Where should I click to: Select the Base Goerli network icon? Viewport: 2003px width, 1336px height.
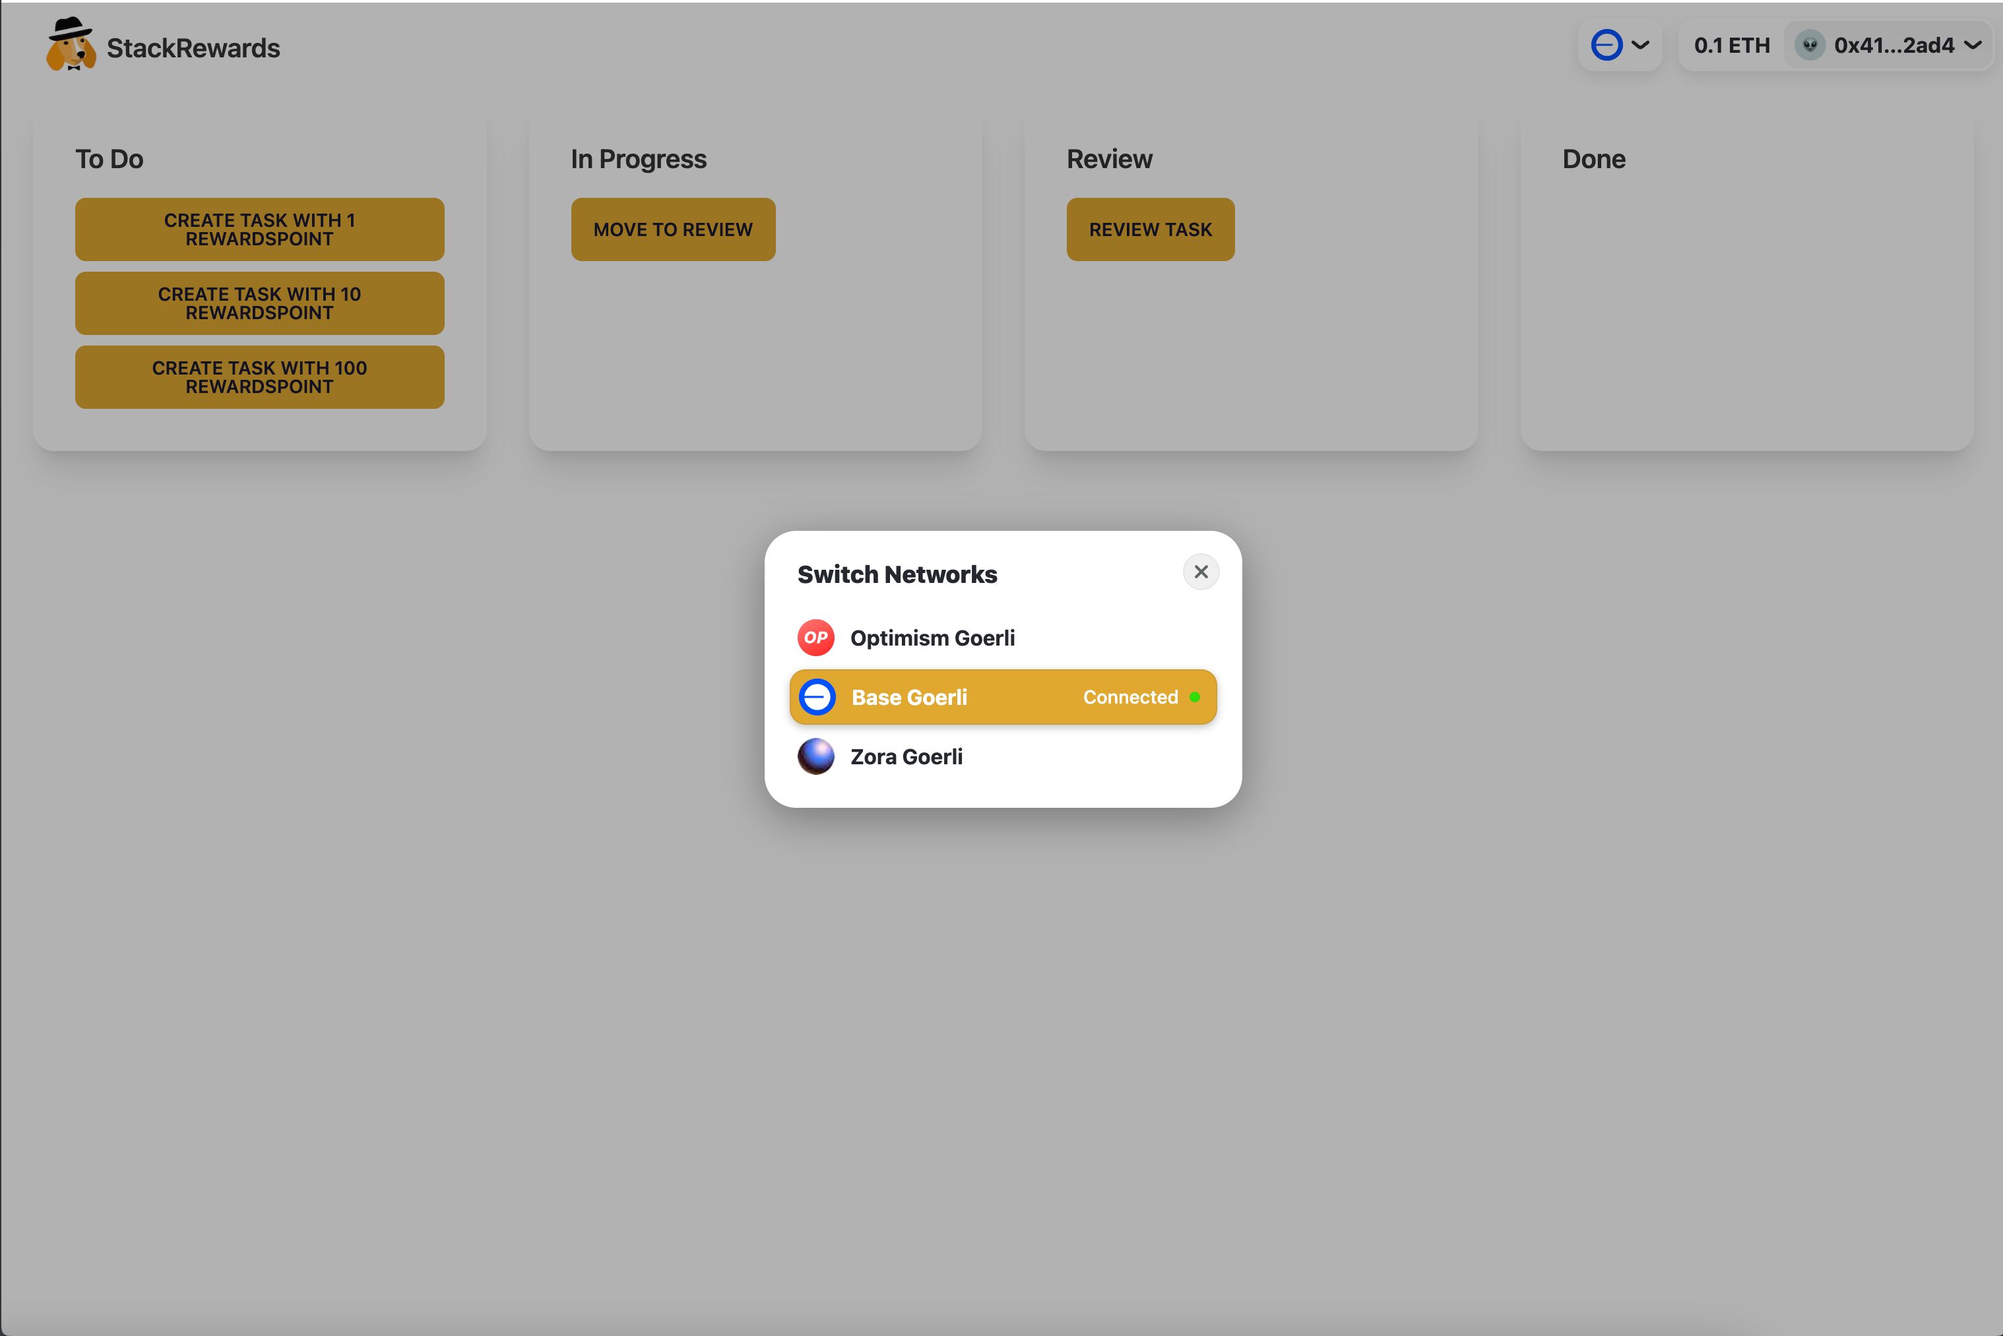click(816, 696)
